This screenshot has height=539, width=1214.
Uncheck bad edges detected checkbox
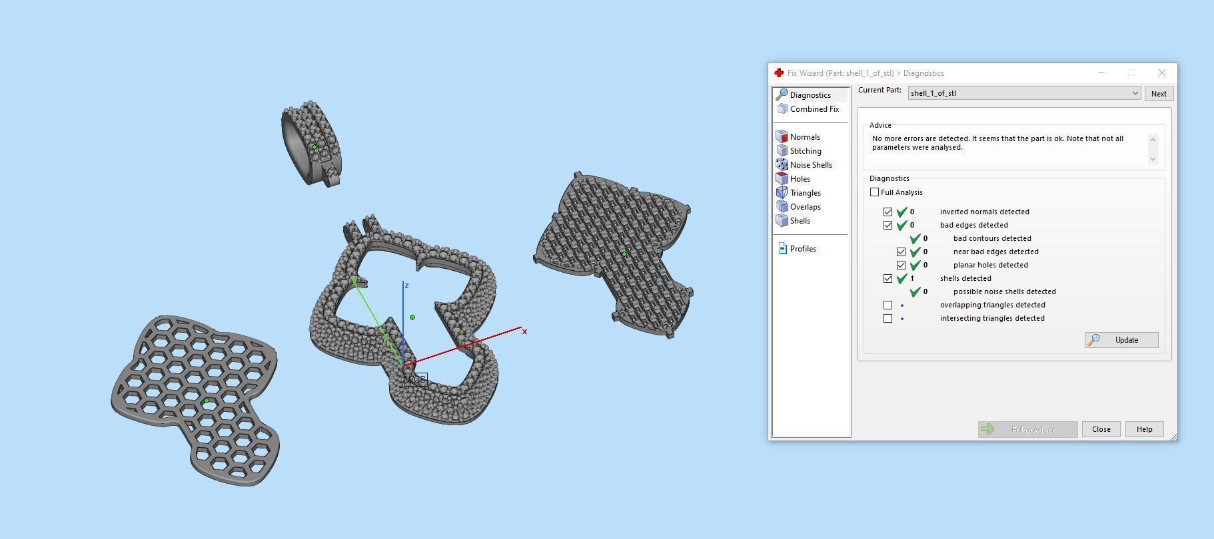click(x=888, y=225)
